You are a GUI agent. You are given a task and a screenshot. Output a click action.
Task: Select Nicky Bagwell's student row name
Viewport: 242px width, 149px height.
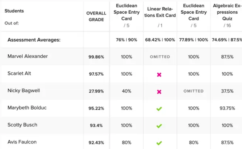point(24,91)
